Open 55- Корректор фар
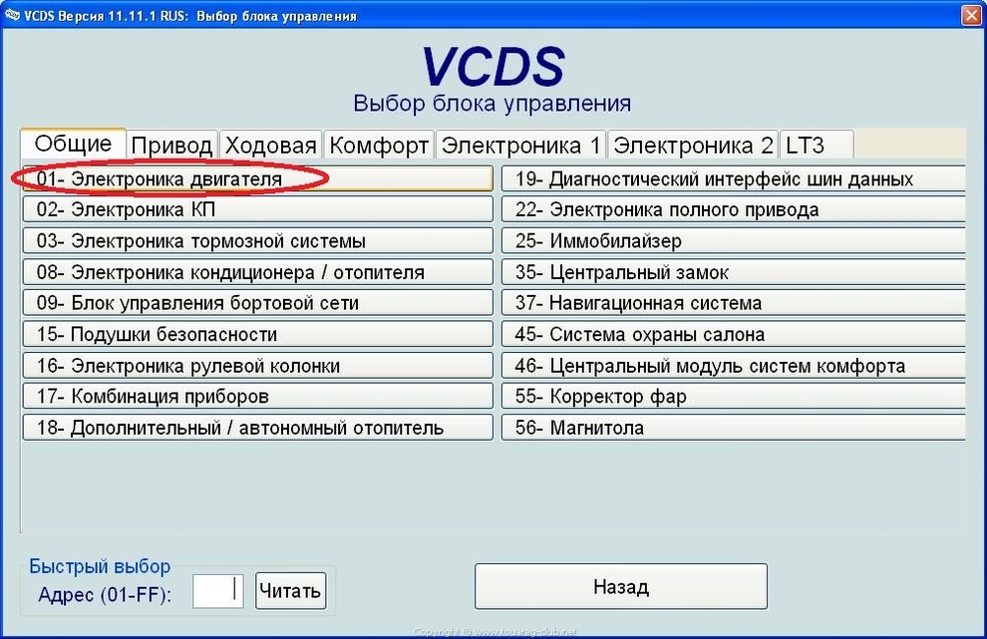 [734, 396]
